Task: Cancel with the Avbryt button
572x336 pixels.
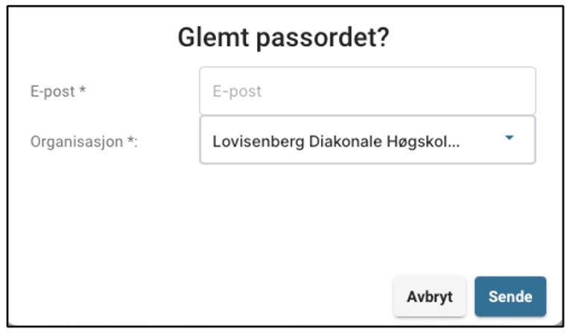Action: tap(430, 297)
